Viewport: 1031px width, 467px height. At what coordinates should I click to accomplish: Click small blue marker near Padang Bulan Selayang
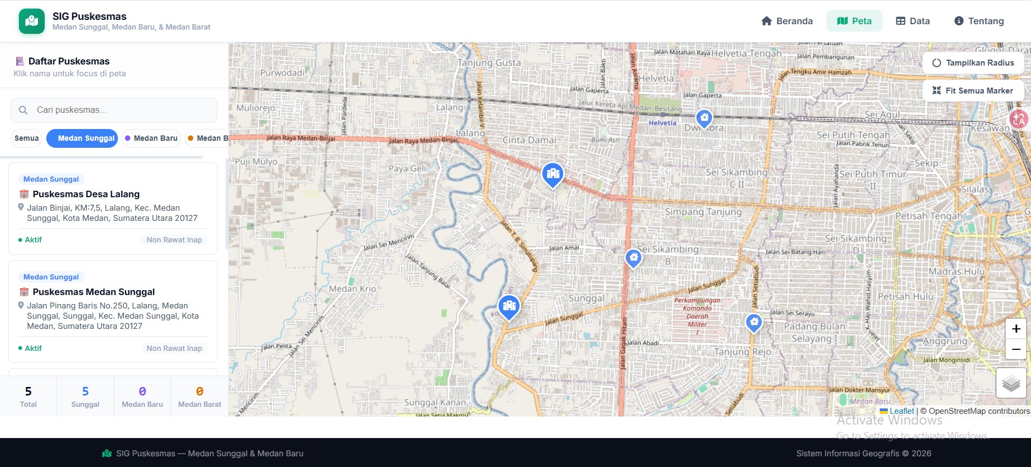tap(754, 322)
